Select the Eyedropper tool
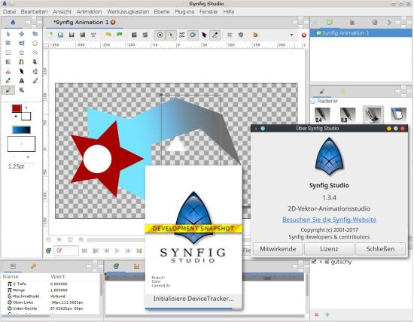 8,80
